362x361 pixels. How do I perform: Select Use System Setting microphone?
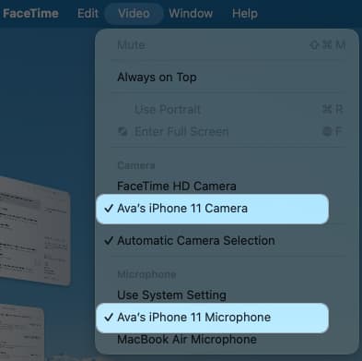228,295
